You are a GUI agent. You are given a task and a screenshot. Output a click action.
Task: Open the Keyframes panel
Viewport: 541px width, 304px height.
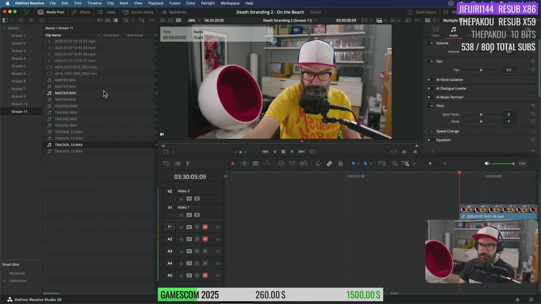tap(174, 12)
